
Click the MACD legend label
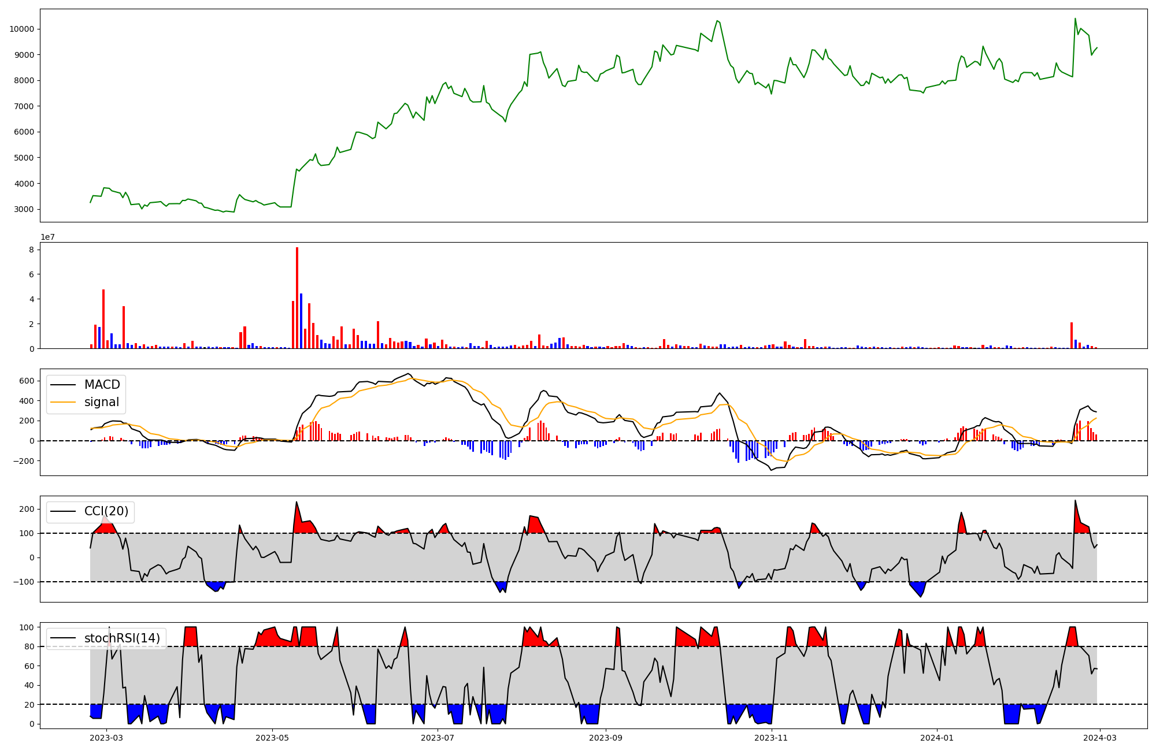[102, 385]
